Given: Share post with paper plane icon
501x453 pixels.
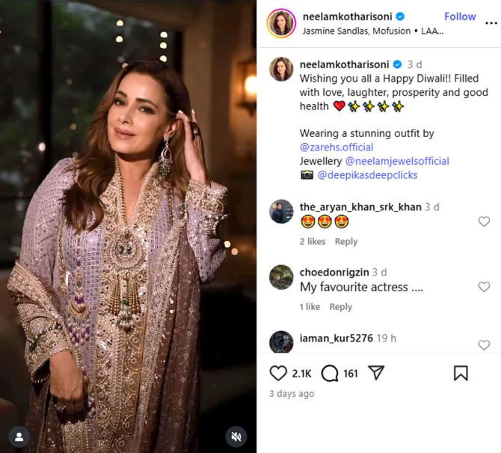Looking at the screenshot, I should tap(377, 373).
